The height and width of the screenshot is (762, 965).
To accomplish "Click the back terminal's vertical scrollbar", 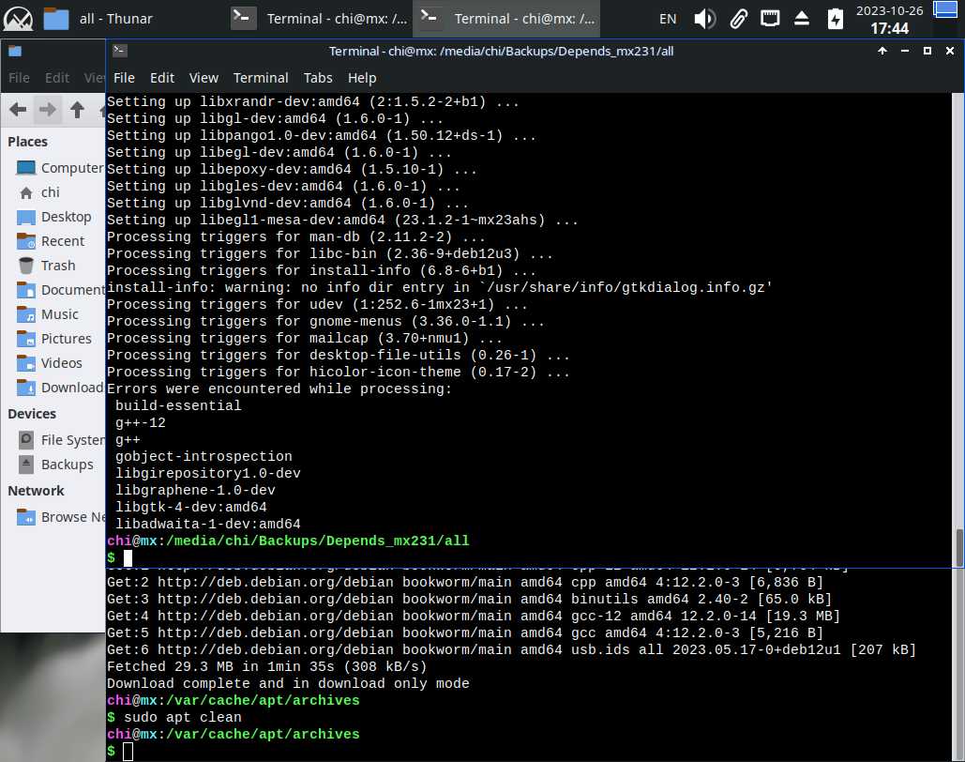I will [x=958, y=664].
